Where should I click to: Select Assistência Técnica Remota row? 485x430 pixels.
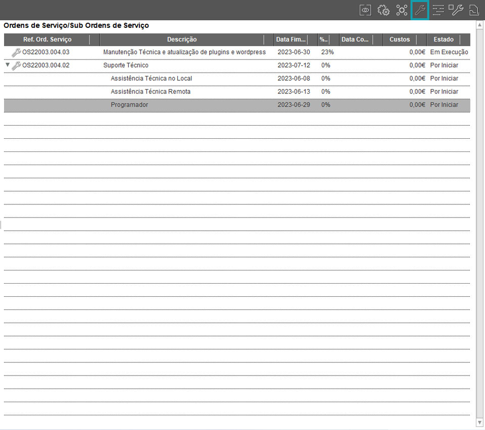tap(151, 92)
